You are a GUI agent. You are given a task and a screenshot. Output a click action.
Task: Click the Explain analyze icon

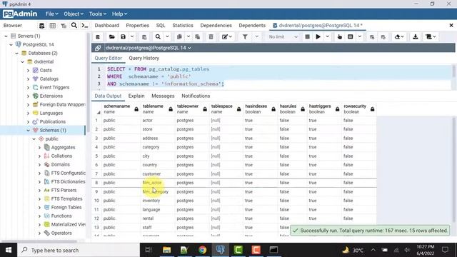tap(351, 36)
